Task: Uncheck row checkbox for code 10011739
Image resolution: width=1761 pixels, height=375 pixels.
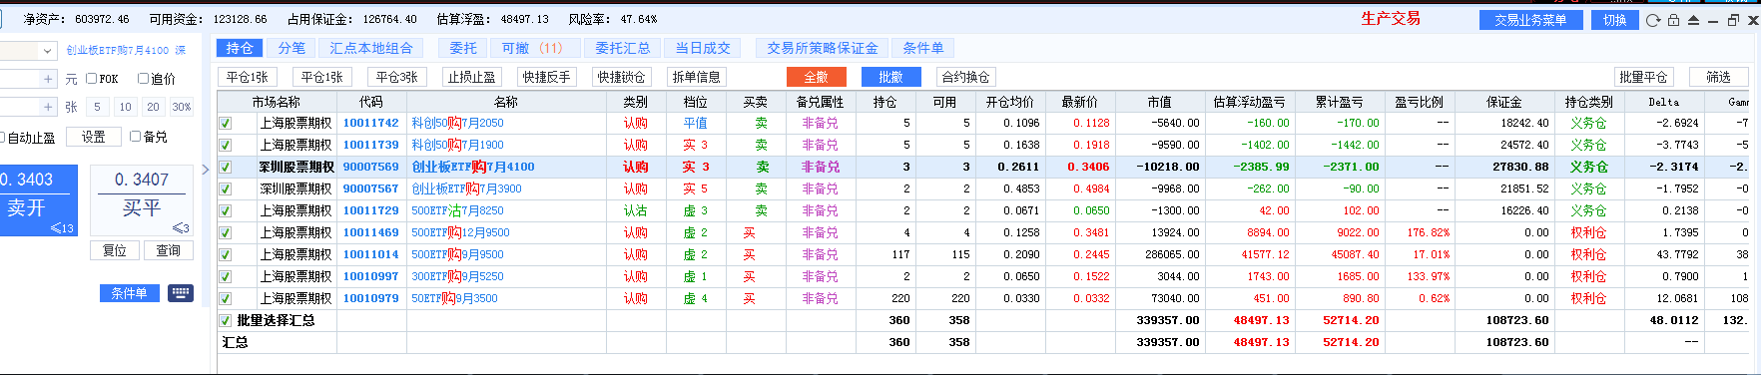Action: click(226, 146)
